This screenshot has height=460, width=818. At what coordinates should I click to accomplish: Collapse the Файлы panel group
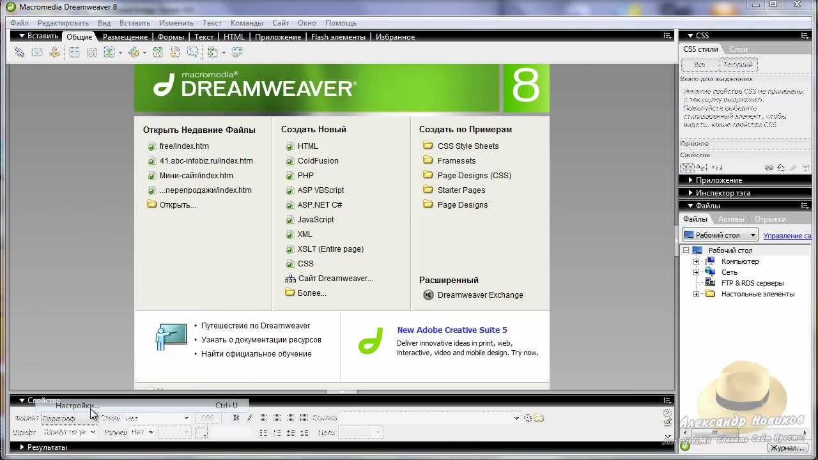tap(690, 206)
